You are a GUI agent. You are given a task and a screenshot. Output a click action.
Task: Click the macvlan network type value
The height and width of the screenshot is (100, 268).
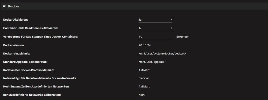(143, 78)
